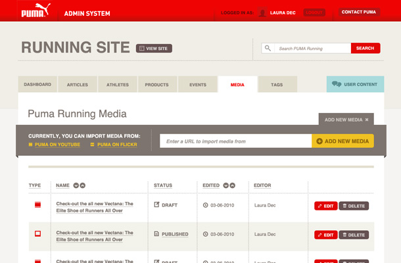Switch to the Articles tab

77,84
